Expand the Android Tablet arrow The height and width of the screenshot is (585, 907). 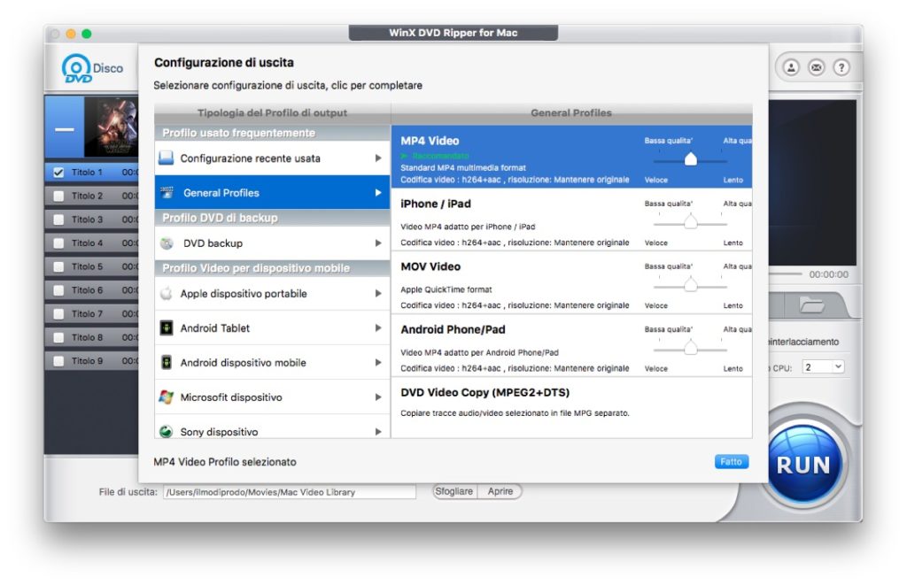378,328
